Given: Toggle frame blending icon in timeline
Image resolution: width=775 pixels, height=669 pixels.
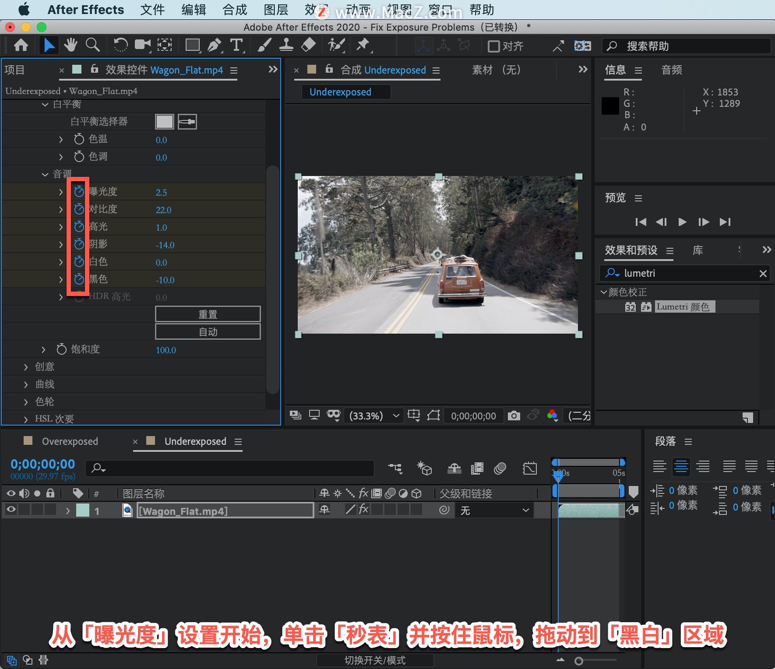Looking at the screenshot, I should [477, 469].
